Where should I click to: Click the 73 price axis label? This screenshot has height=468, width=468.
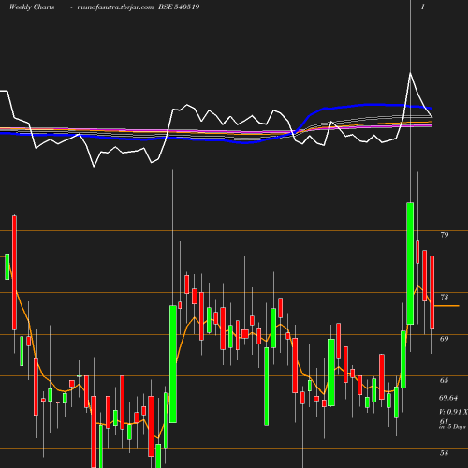[445, 297]
